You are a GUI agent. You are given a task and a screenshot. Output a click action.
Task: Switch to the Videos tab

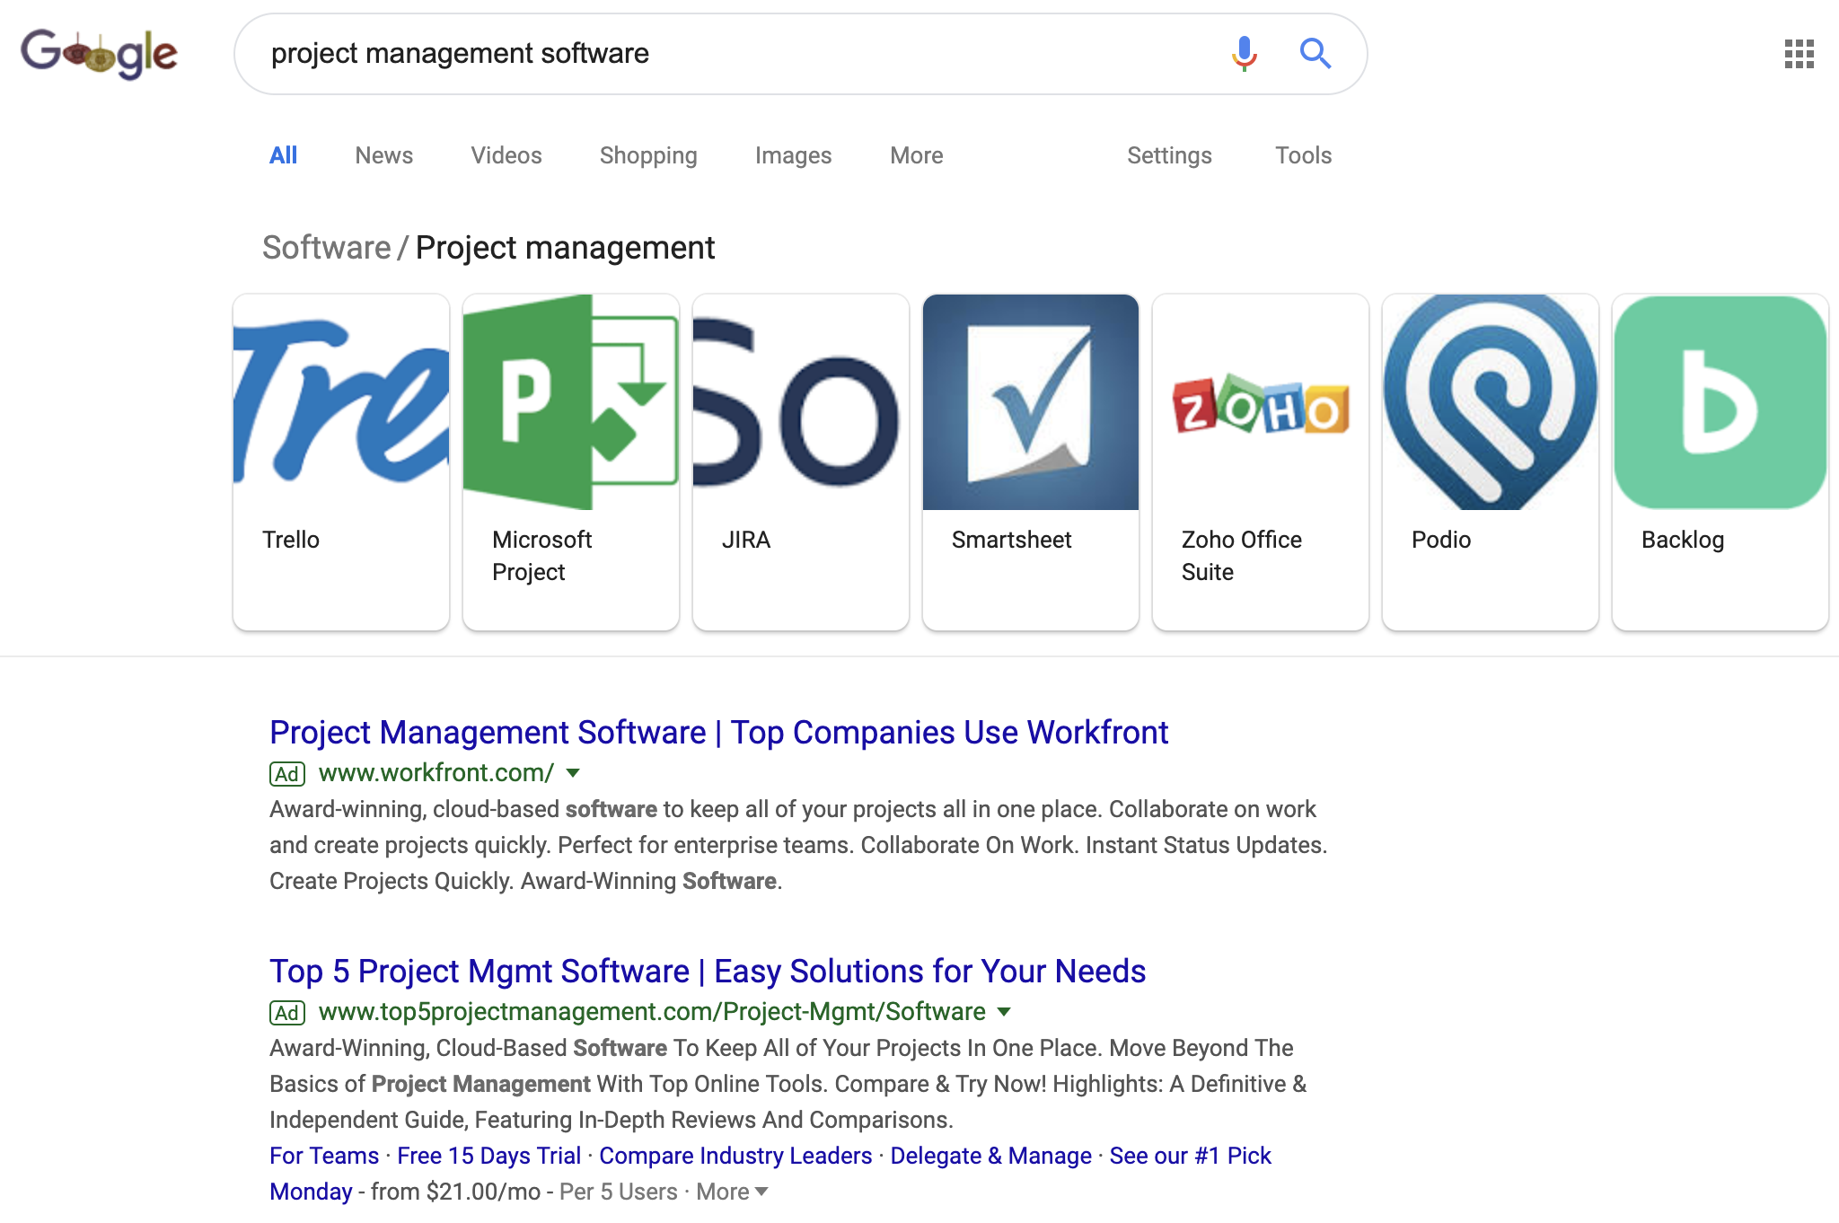[506, 155]
